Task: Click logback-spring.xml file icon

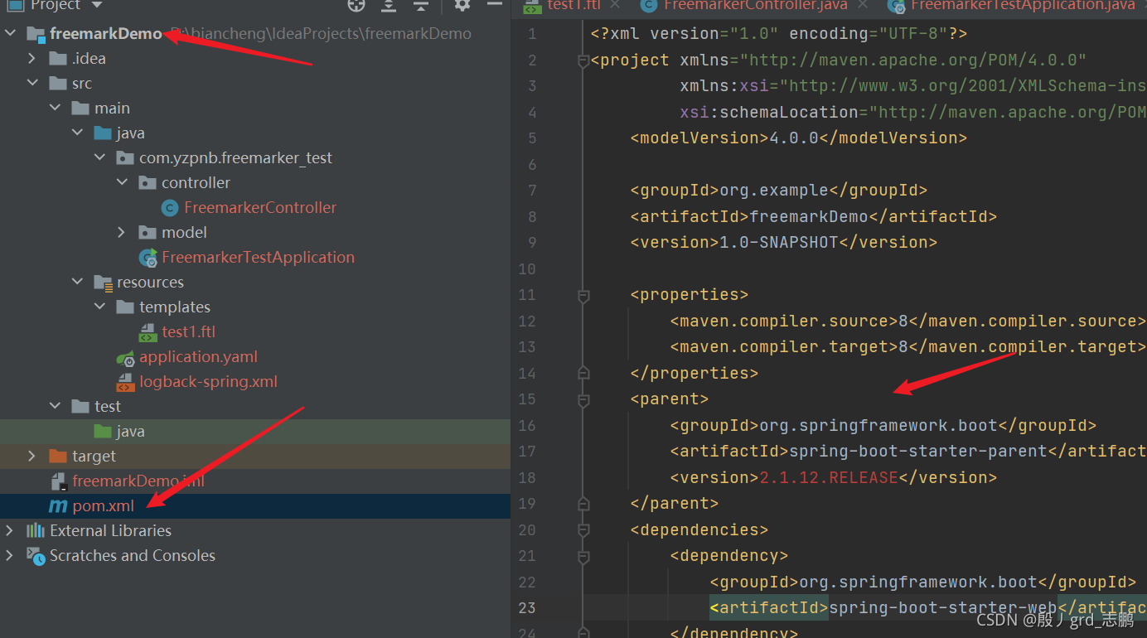Action: point(125,382)
